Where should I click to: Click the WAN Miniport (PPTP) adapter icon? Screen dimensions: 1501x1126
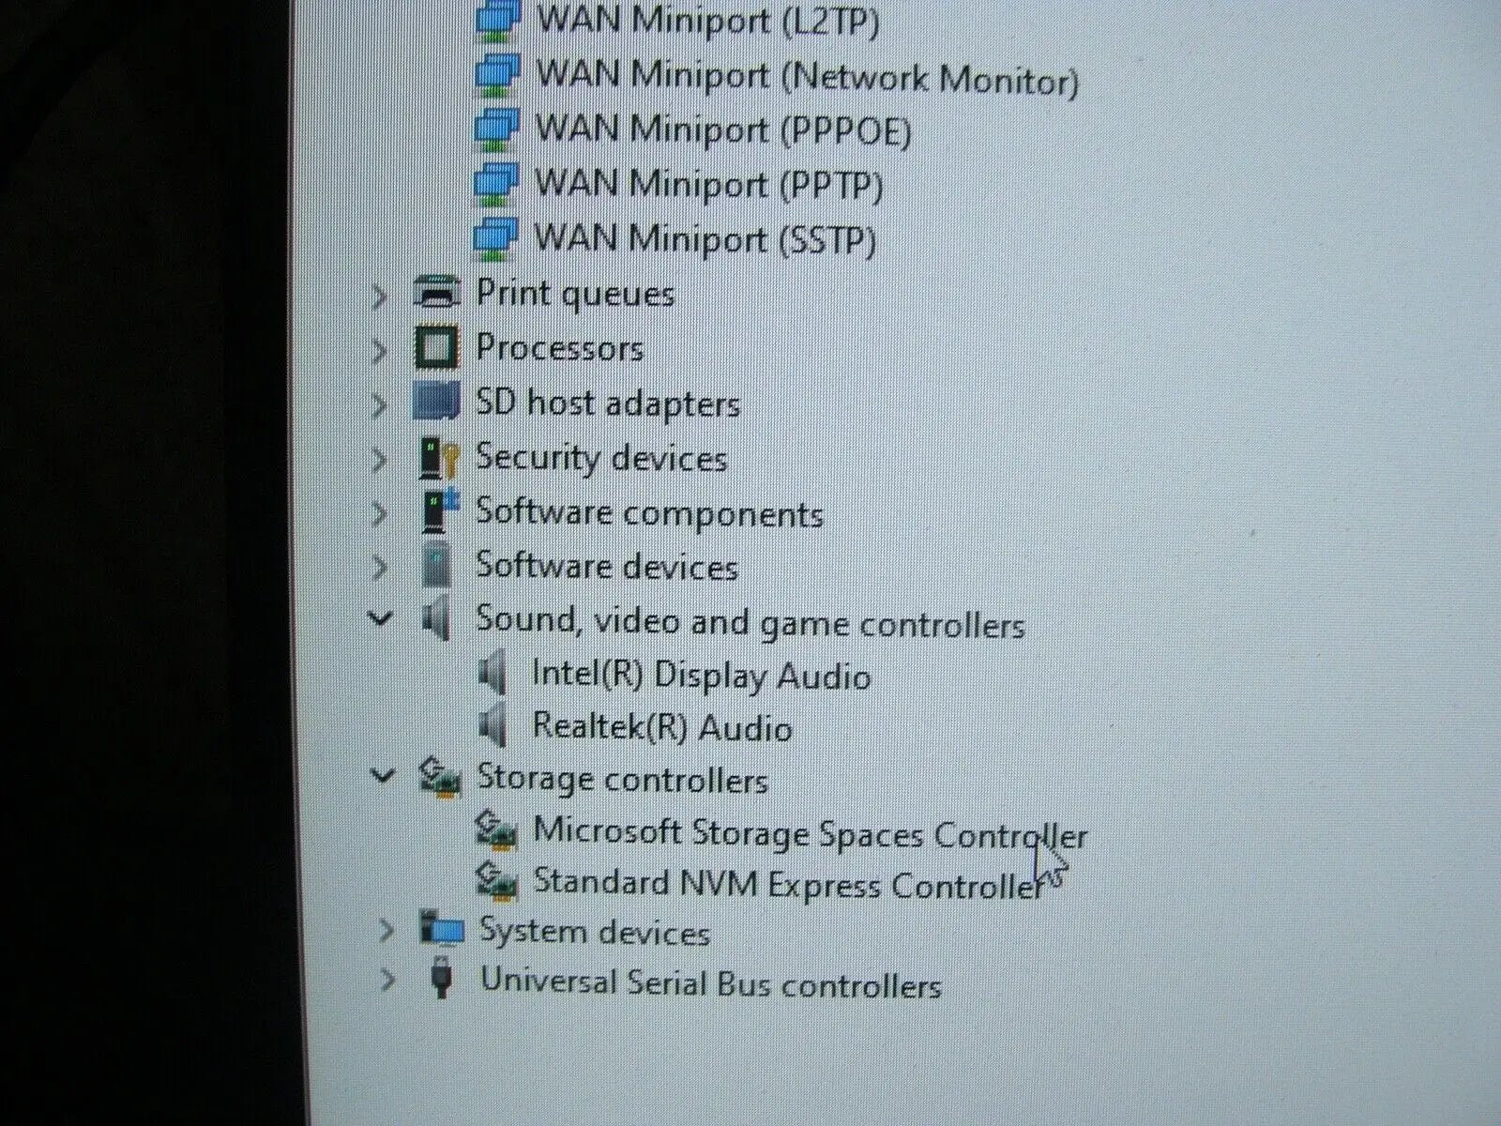coord(496,183)
